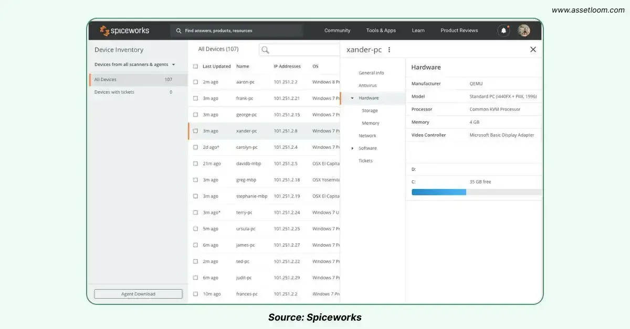
Task: Click IP address 101.251.2.27
Action: pos(287,245)
